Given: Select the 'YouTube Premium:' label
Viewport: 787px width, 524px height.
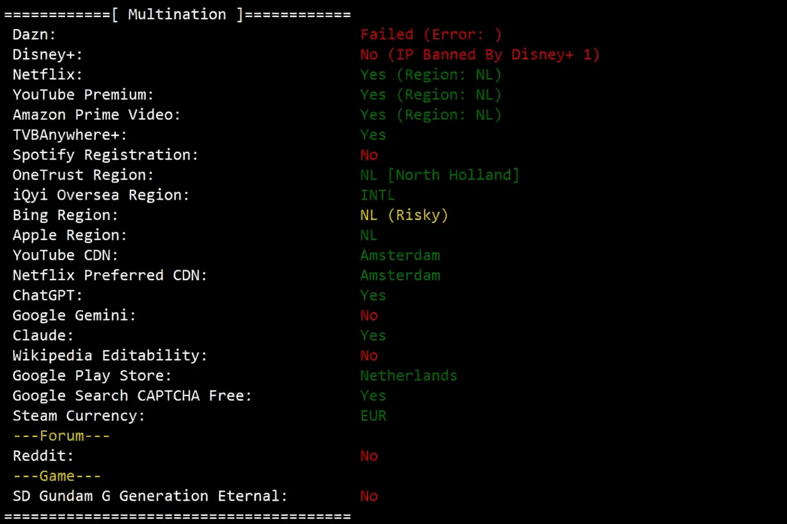Looking at the screenshot, I should tap(83, 95).
